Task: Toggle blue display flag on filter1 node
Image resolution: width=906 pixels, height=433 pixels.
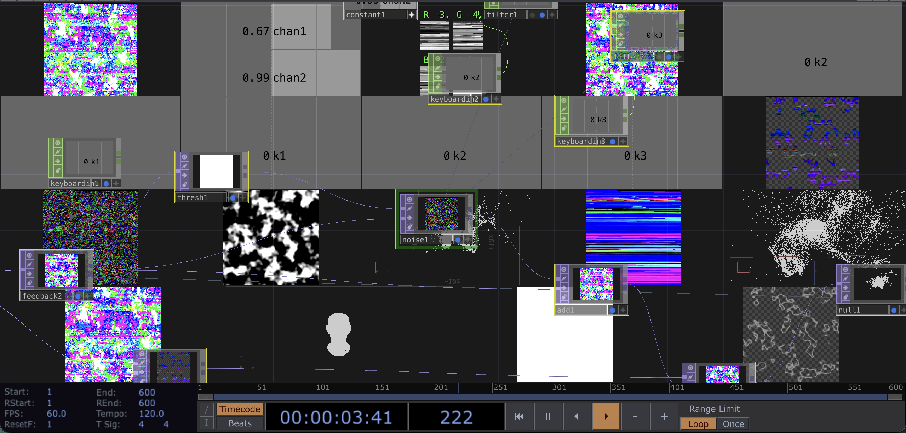Action: point(542,15)
